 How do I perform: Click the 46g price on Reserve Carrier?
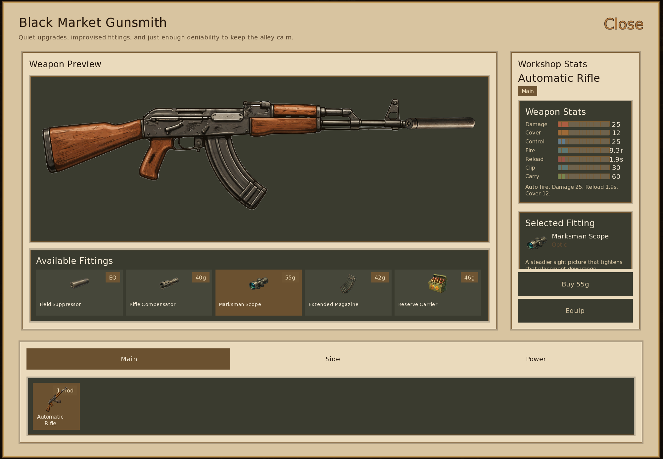[469, 278]
